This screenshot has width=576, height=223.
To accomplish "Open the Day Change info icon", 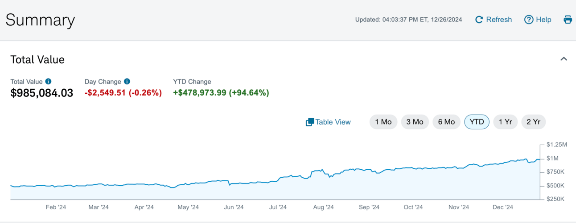I will coord(127,81).
